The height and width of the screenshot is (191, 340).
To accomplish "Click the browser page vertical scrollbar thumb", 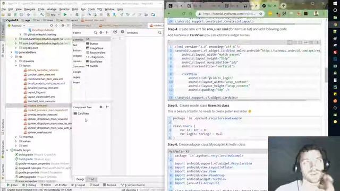I will click(326, 75).
